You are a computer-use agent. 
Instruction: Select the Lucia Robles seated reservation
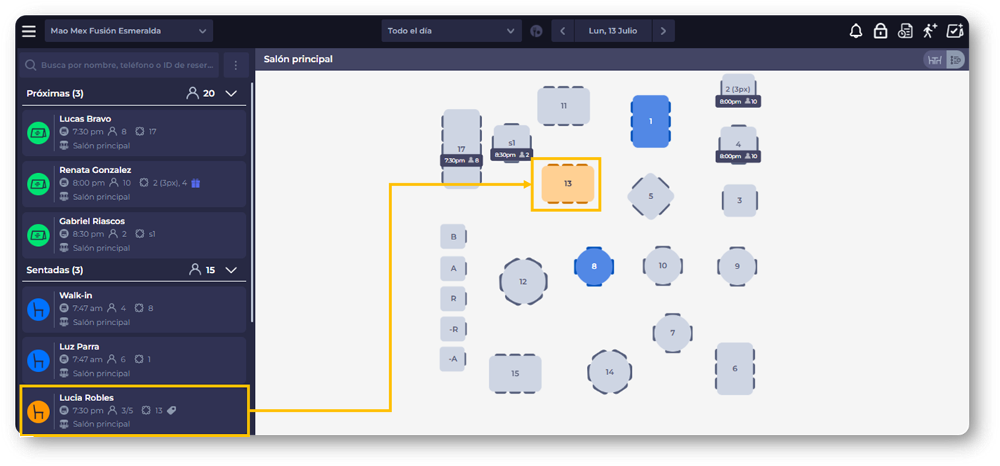[134, 411]
